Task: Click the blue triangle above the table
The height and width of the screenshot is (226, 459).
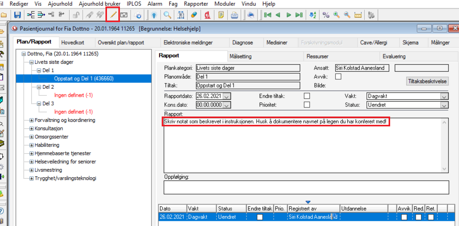Action: coord(308,202)
